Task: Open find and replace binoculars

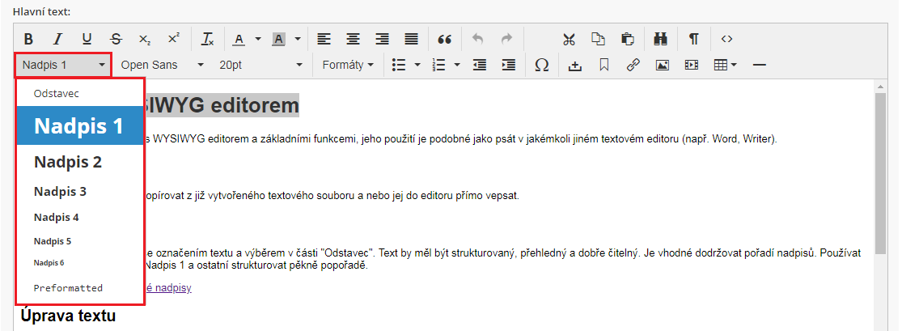Action: pyautogui.click(x=661, y=39)
